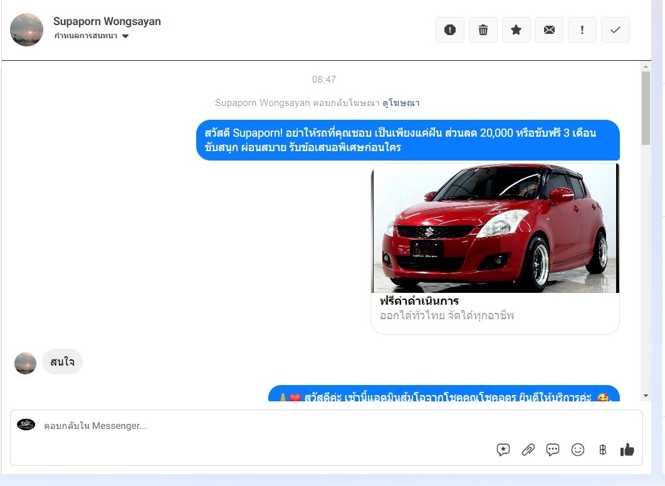Click the scrollbar down arrow in chat
The height and width of the screenshot is (486, 665).
(x=646, y=396)
